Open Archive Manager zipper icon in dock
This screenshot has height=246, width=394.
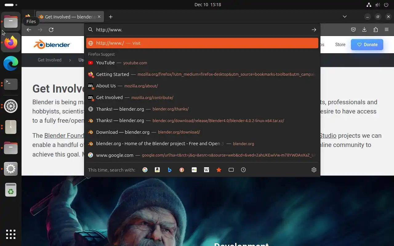tap(11, 127)
